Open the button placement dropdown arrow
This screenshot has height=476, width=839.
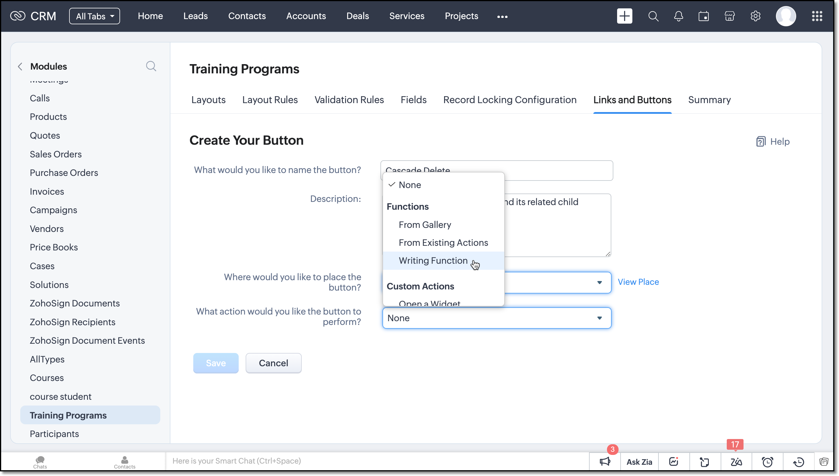pos(599,282)
